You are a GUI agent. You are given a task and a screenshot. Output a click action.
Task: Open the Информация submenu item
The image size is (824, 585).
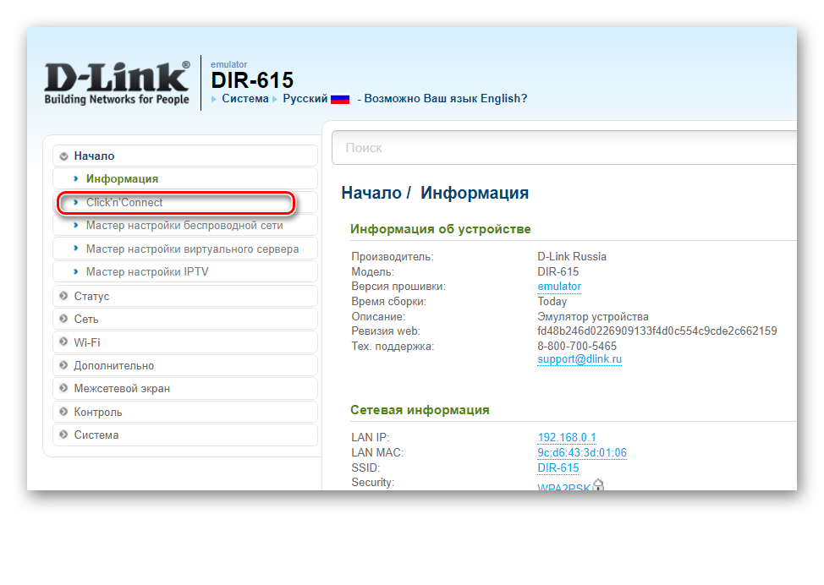(x=185, y=179)
